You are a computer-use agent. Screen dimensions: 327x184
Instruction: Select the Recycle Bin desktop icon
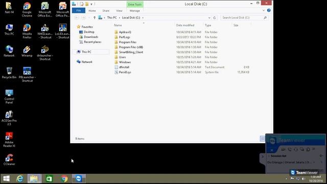[9, 73]
